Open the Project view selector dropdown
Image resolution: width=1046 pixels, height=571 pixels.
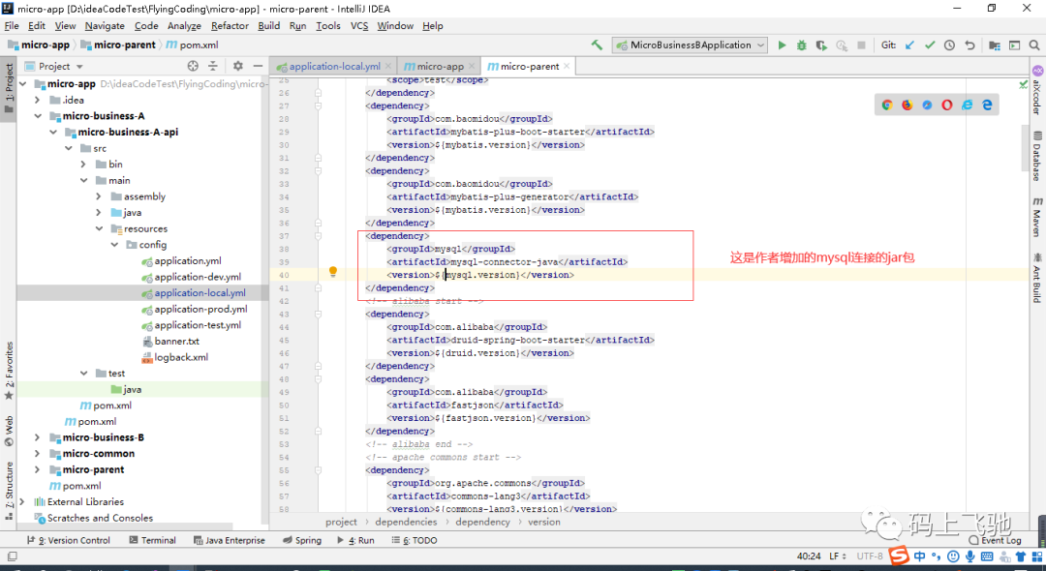[x=54, y=66]
